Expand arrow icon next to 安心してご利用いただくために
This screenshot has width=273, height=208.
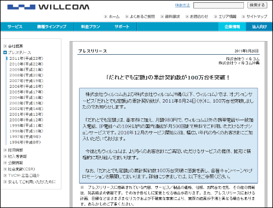coord(5,182)
